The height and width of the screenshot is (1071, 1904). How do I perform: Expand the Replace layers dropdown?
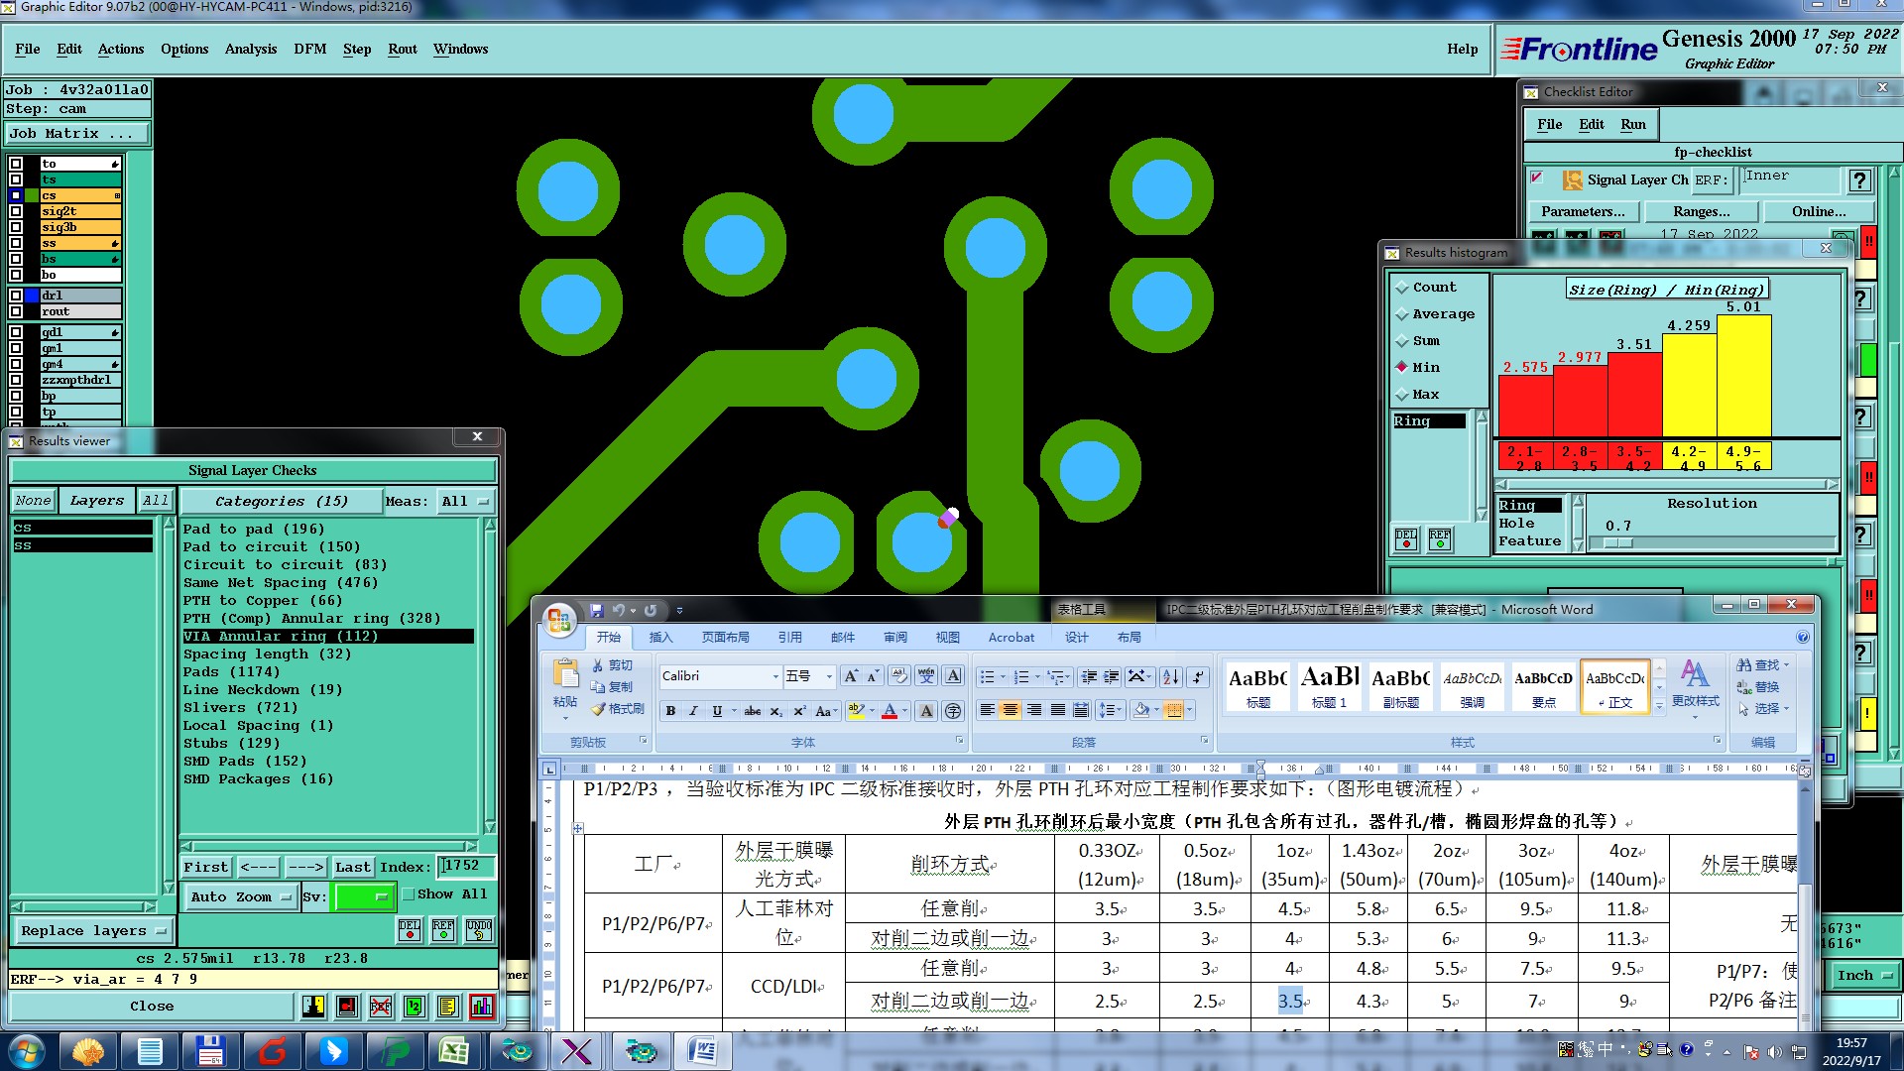pyautogui.click(x=92, y=931)
